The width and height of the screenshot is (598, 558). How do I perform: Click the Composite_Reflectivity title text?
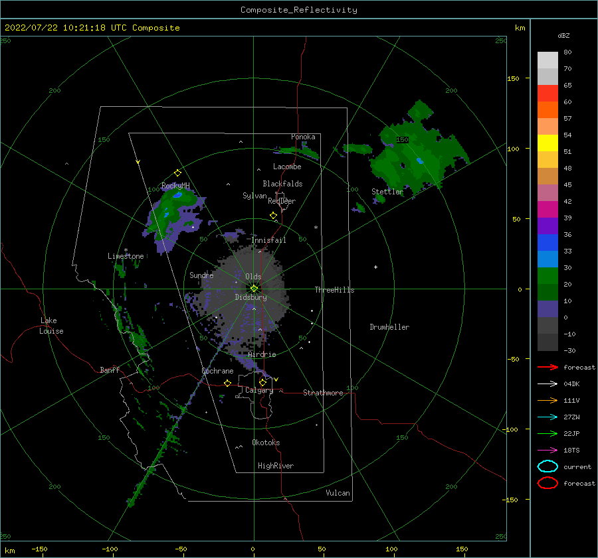click(x=299, y=10)
